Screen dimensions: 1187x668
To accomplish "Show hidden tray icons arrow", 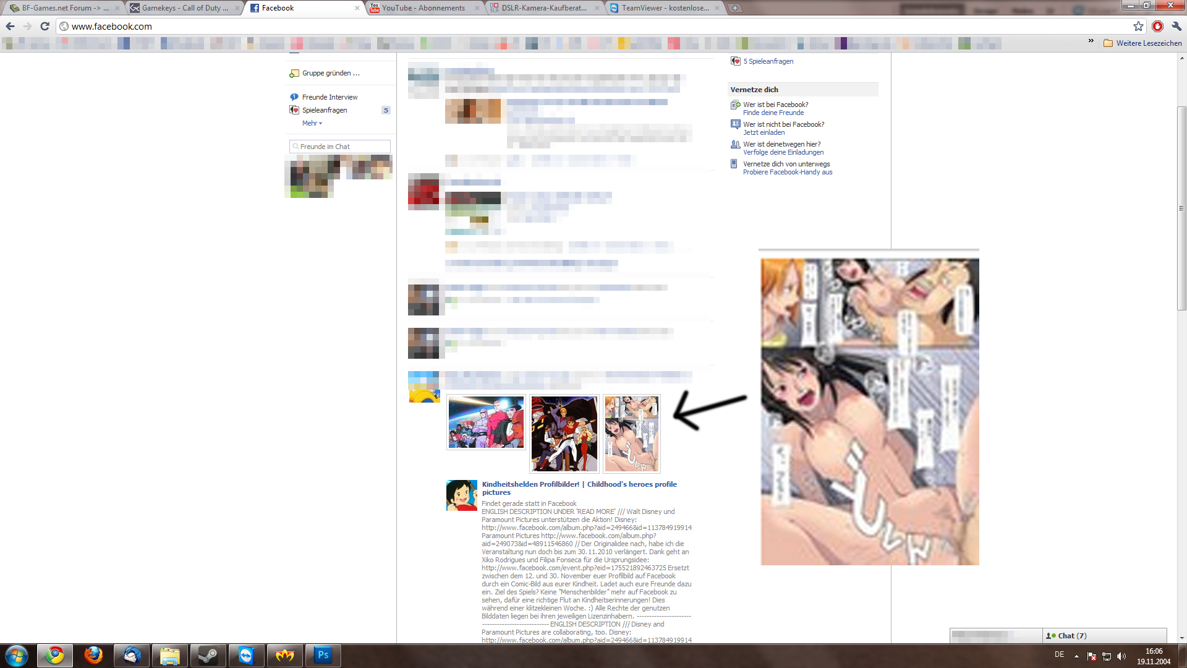I will tap(1076, 656).
